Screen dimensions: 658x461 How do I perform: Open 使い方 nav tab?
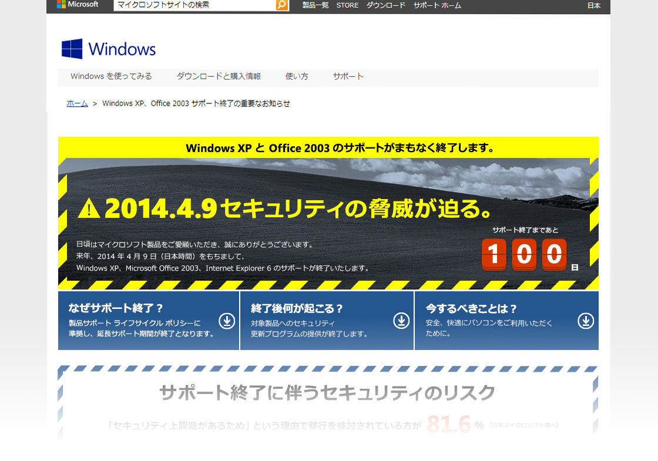click(x=297, y=76)
